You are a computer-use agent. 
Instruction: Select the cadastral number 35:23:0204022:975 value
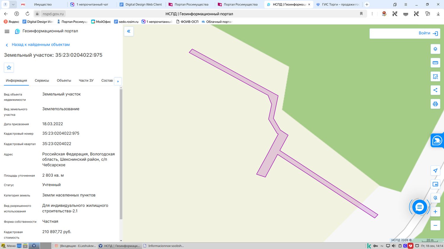(61, 133)
